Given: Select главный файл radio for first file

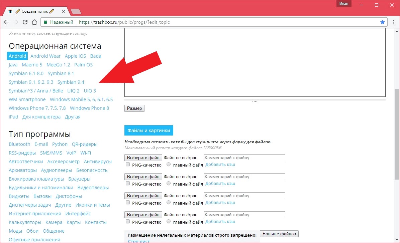Looking at the screenshot, I should tap(168, 165).
